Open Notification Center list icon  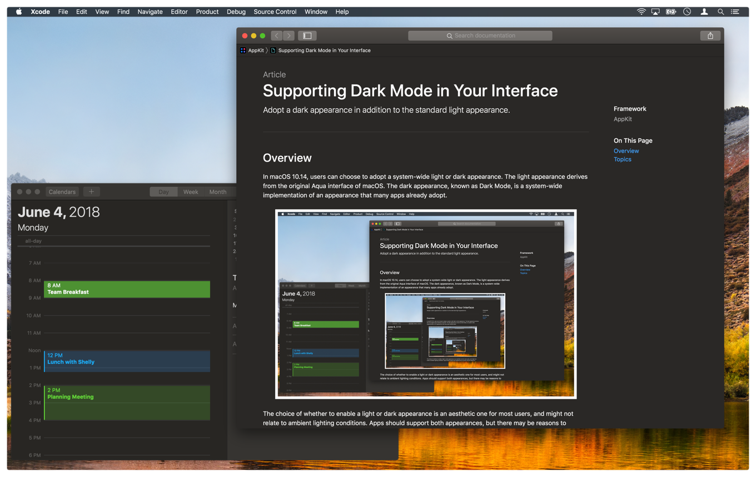tap(735, 12)
